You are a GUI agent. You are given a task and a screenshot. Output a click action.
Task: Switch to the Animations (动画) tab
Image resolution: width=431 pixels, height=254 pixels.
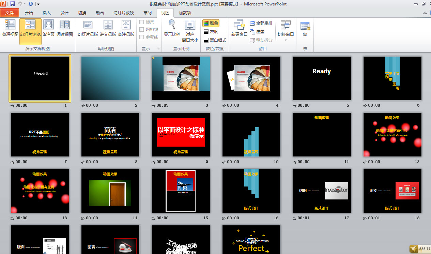point(99,13)
